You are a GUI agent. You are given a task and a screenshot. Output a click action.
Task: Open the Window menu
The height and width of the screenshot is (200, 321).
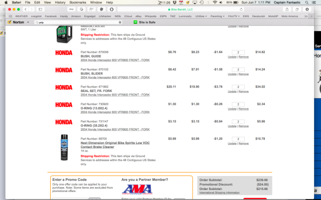tap(96, 2)
